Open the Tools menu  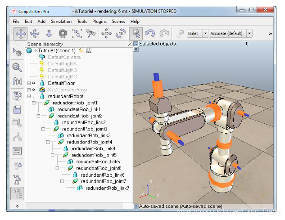click(x=82, y=22)
